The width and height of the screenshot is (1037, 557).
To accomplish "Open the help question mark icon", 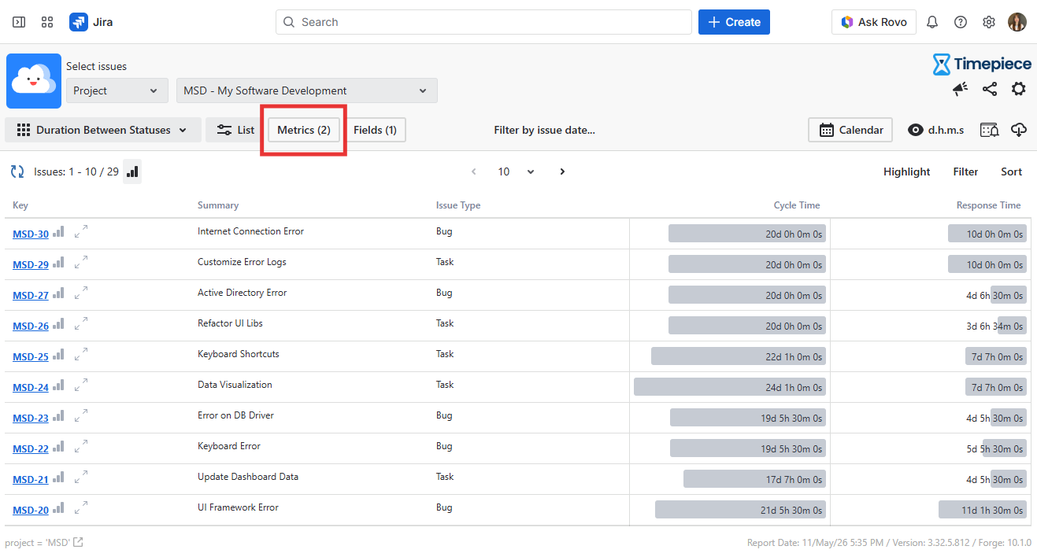I will coord(961,22).
